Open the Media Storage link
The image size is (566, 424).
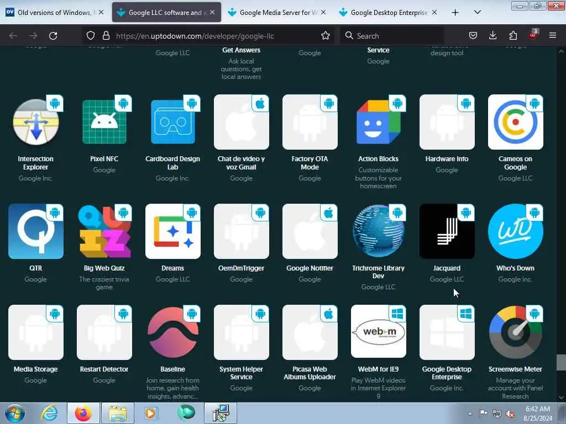coord(36,369)
